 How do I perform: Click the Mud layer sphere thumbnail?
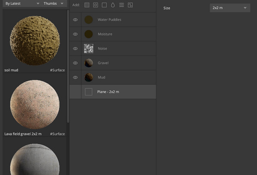click(x=89, y=77)
